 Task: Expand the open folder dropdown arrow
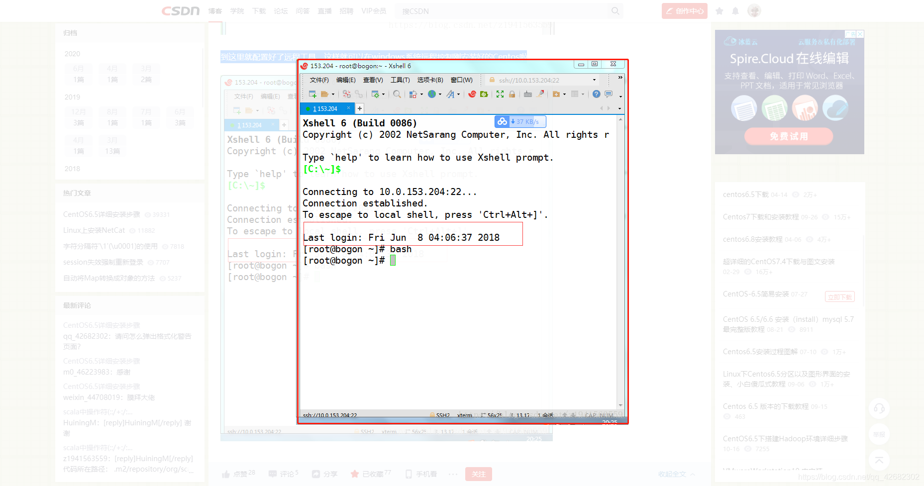pyautogui.click(x=333, y=95)
